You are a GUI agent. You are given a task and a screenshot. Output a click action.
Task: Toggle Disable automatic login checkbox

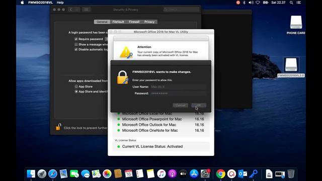click(x=76, y=49)
